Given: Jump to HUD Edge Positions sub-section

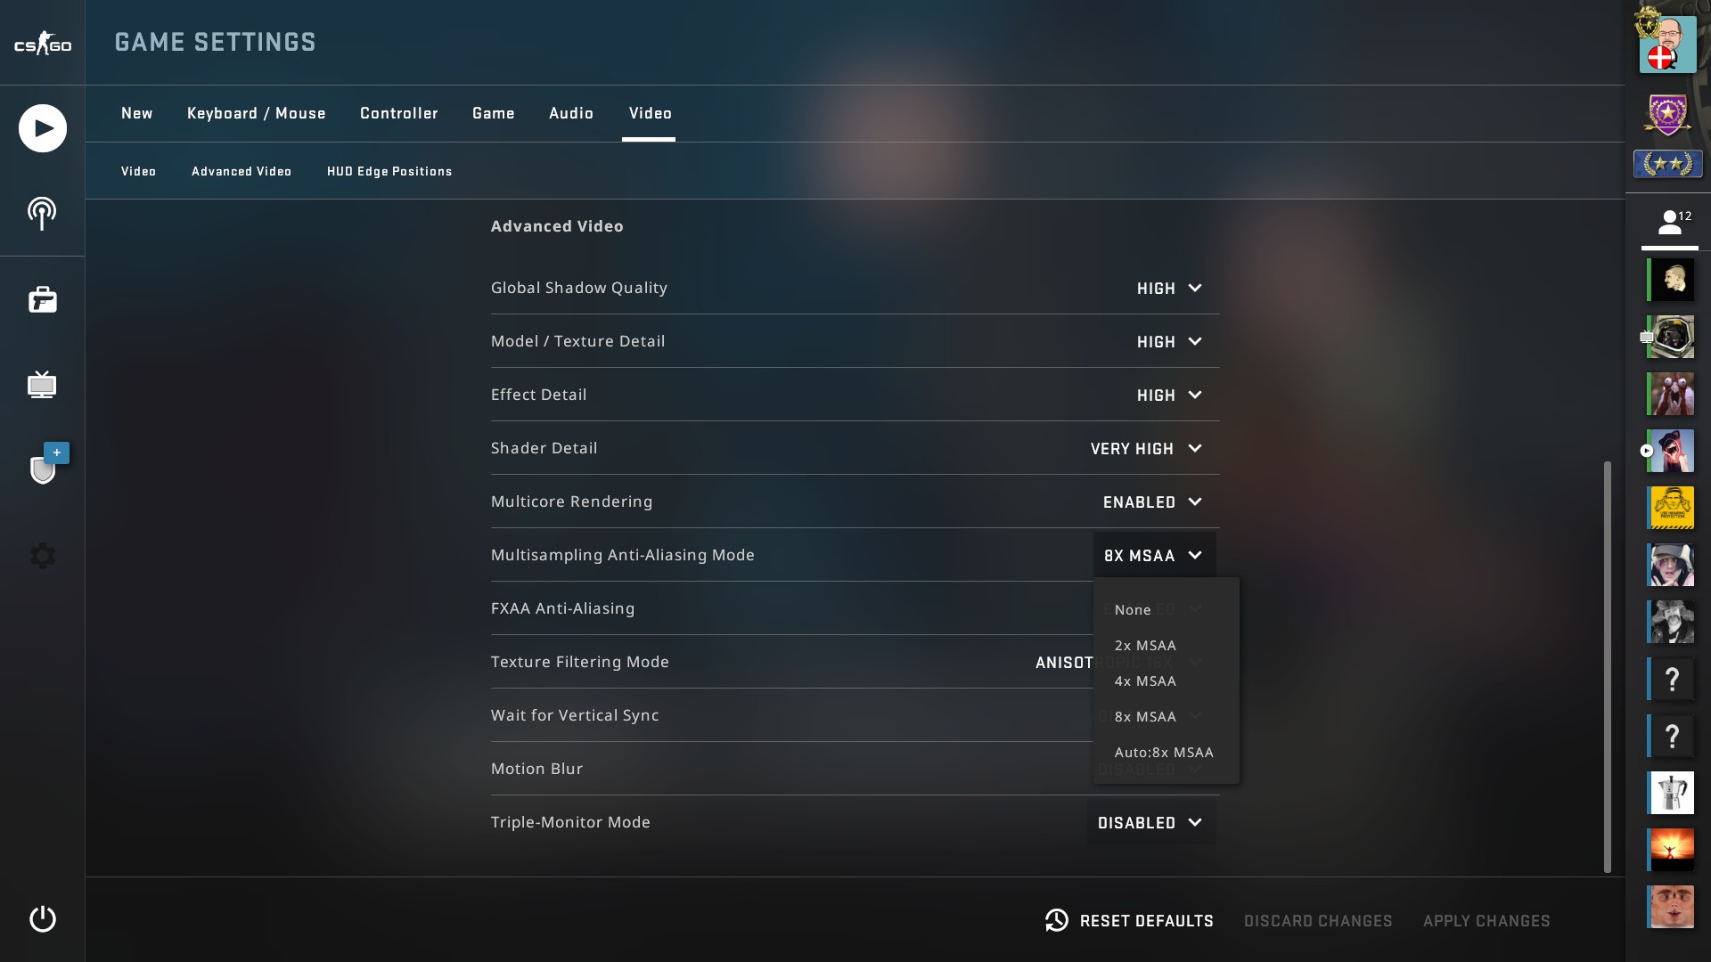Looking at the screenshot, I should 389,171.
